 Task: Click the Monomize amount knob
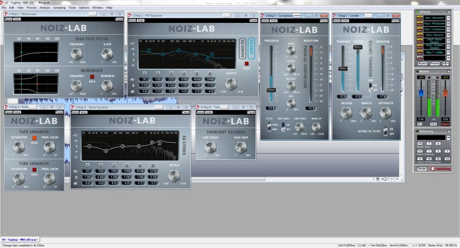tap(107, 86)
